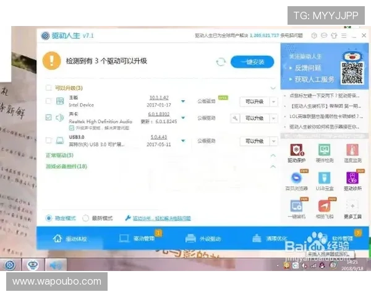
Task: Open the 驱动保护 shield tool
Action: point(296,150)
